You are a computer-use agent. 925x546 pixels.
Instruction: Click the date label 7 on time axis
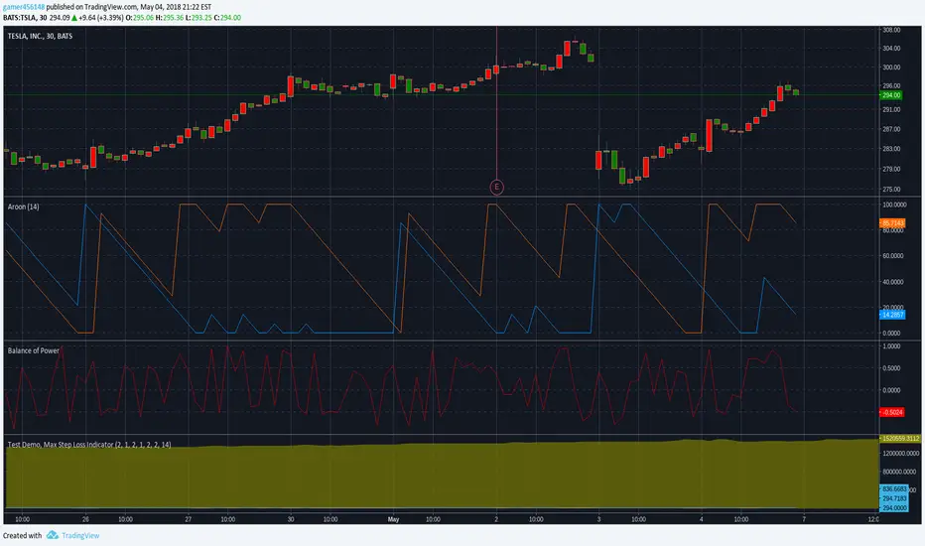[x=804, y=519]
